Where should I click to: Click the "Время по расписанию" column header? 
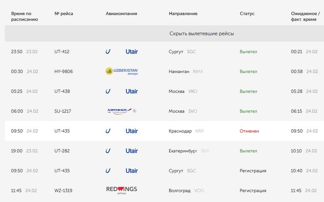click(24, 16)
